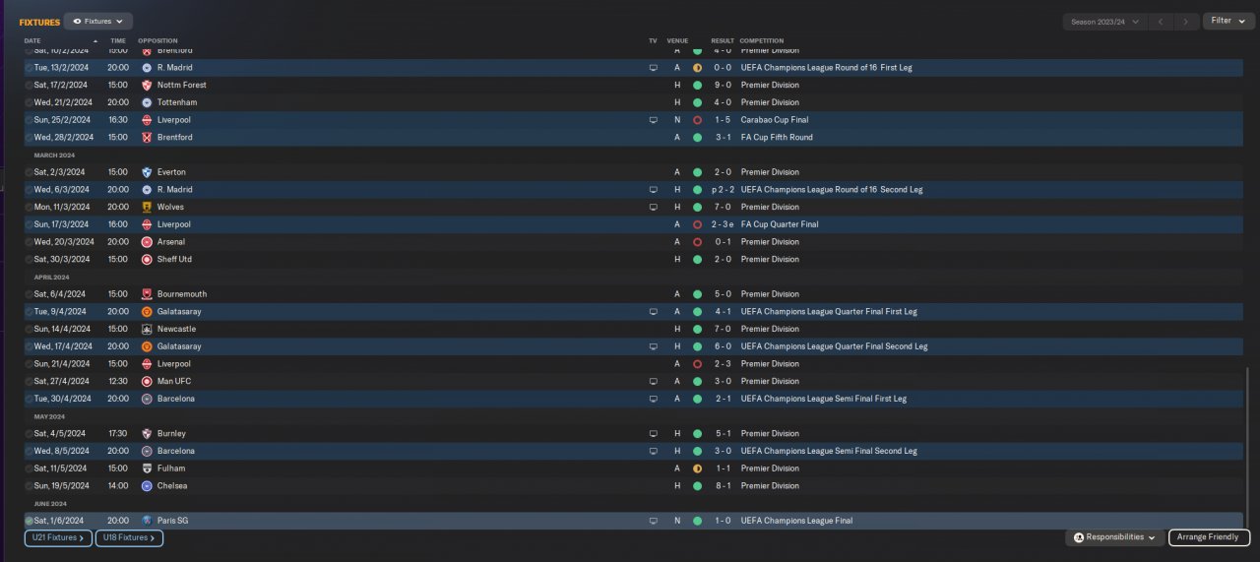Click TV icon for UEFA Champions League Final
1260x562 pixels.
[653, 521]
